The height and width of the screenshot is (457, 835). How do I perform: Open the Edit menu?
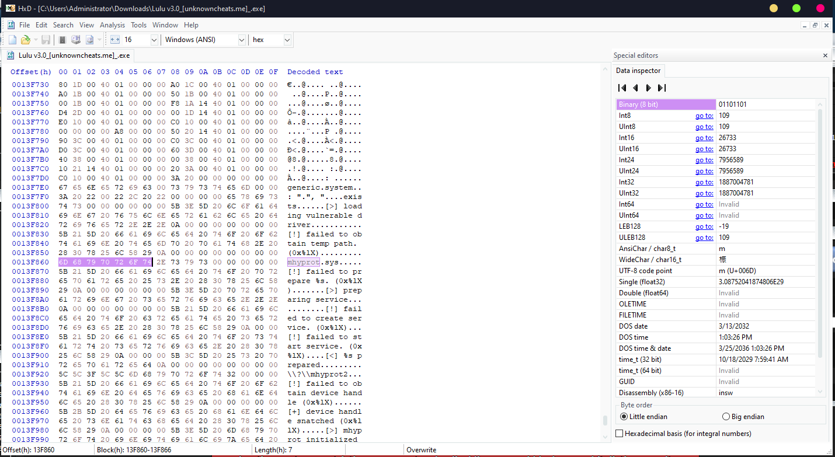[41, 25]
